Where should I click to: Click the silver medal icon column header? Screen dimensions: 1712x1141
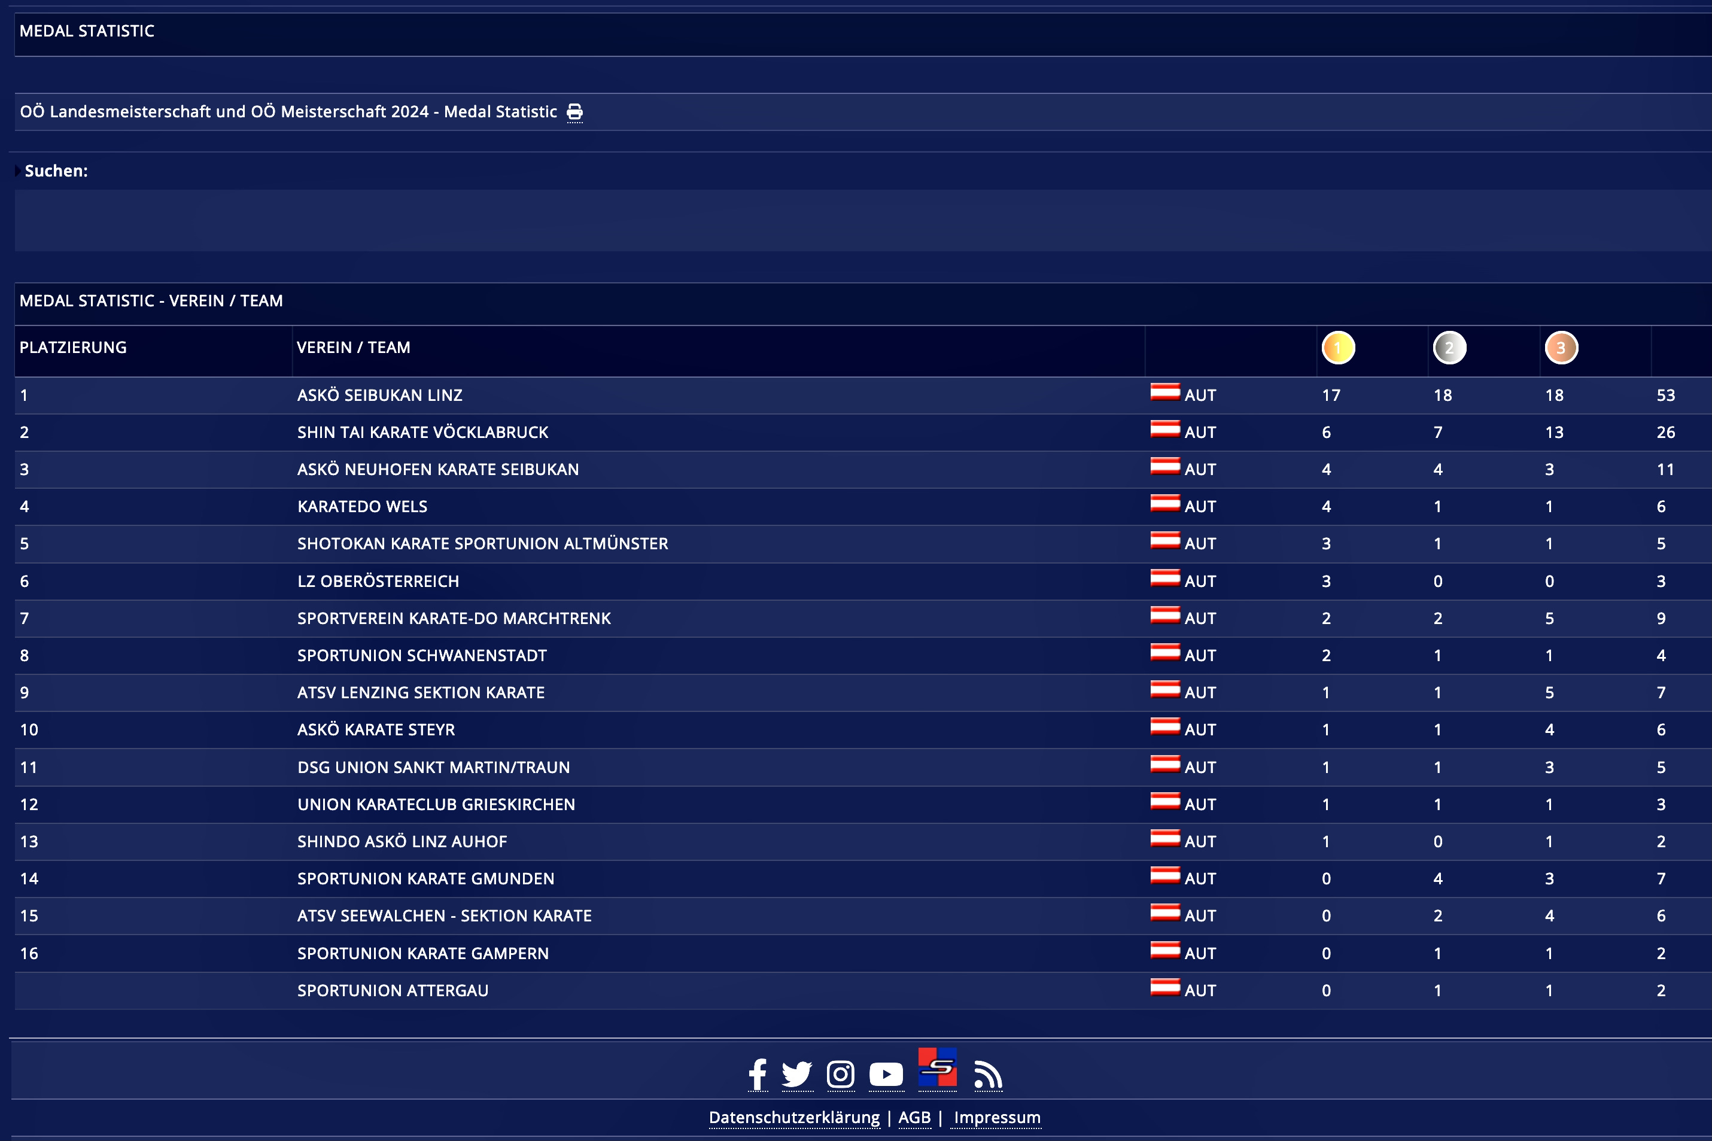click(x=1449, y=348)
